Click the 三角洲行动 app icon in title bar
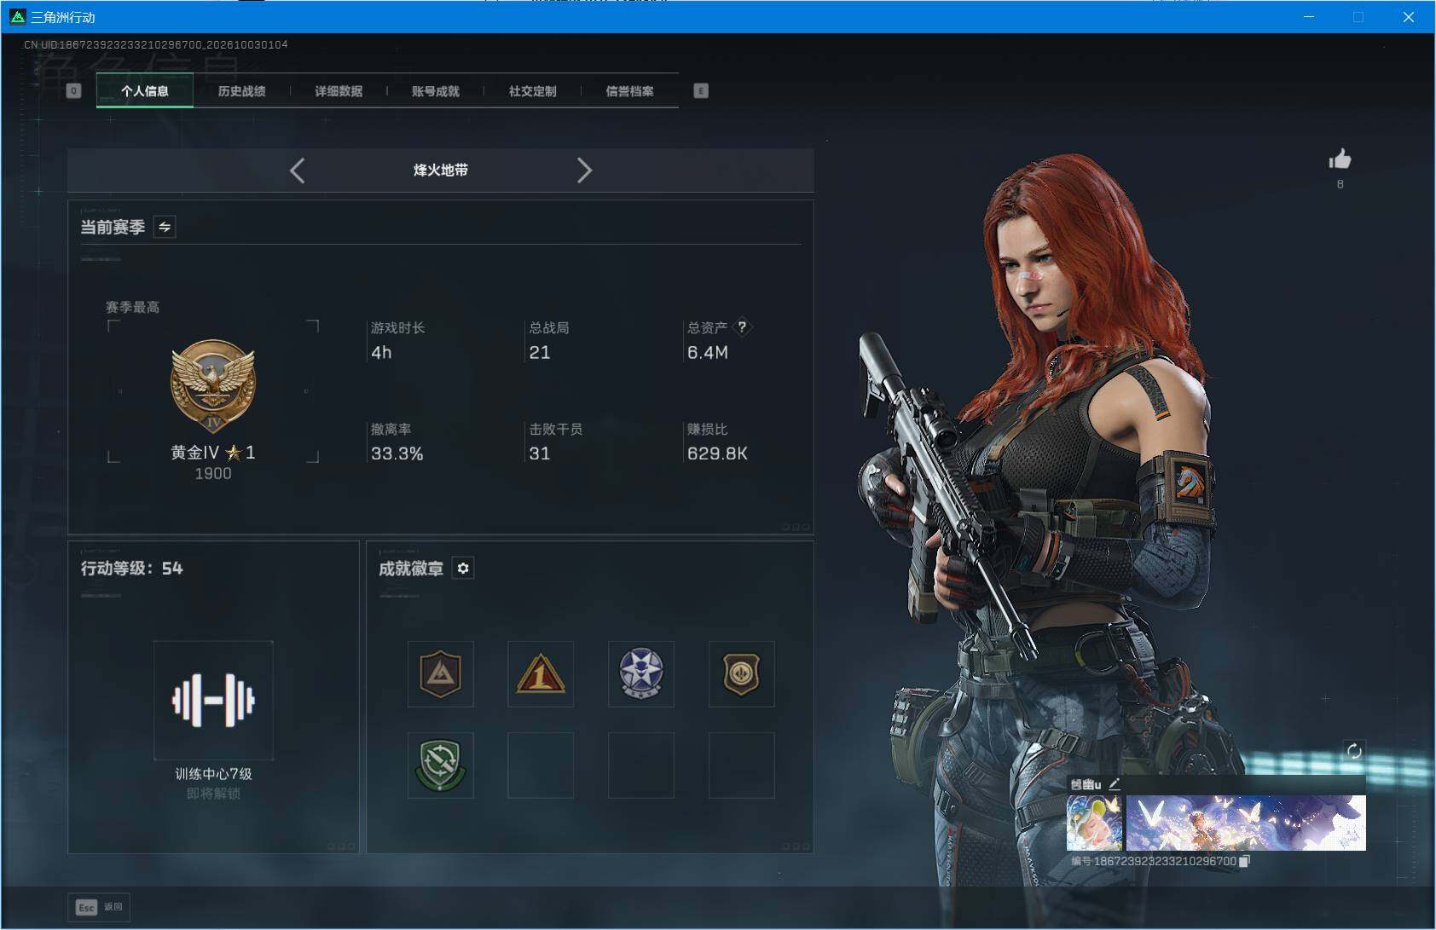The height and width of the screenshot is (930, 1436). [17, 16]
